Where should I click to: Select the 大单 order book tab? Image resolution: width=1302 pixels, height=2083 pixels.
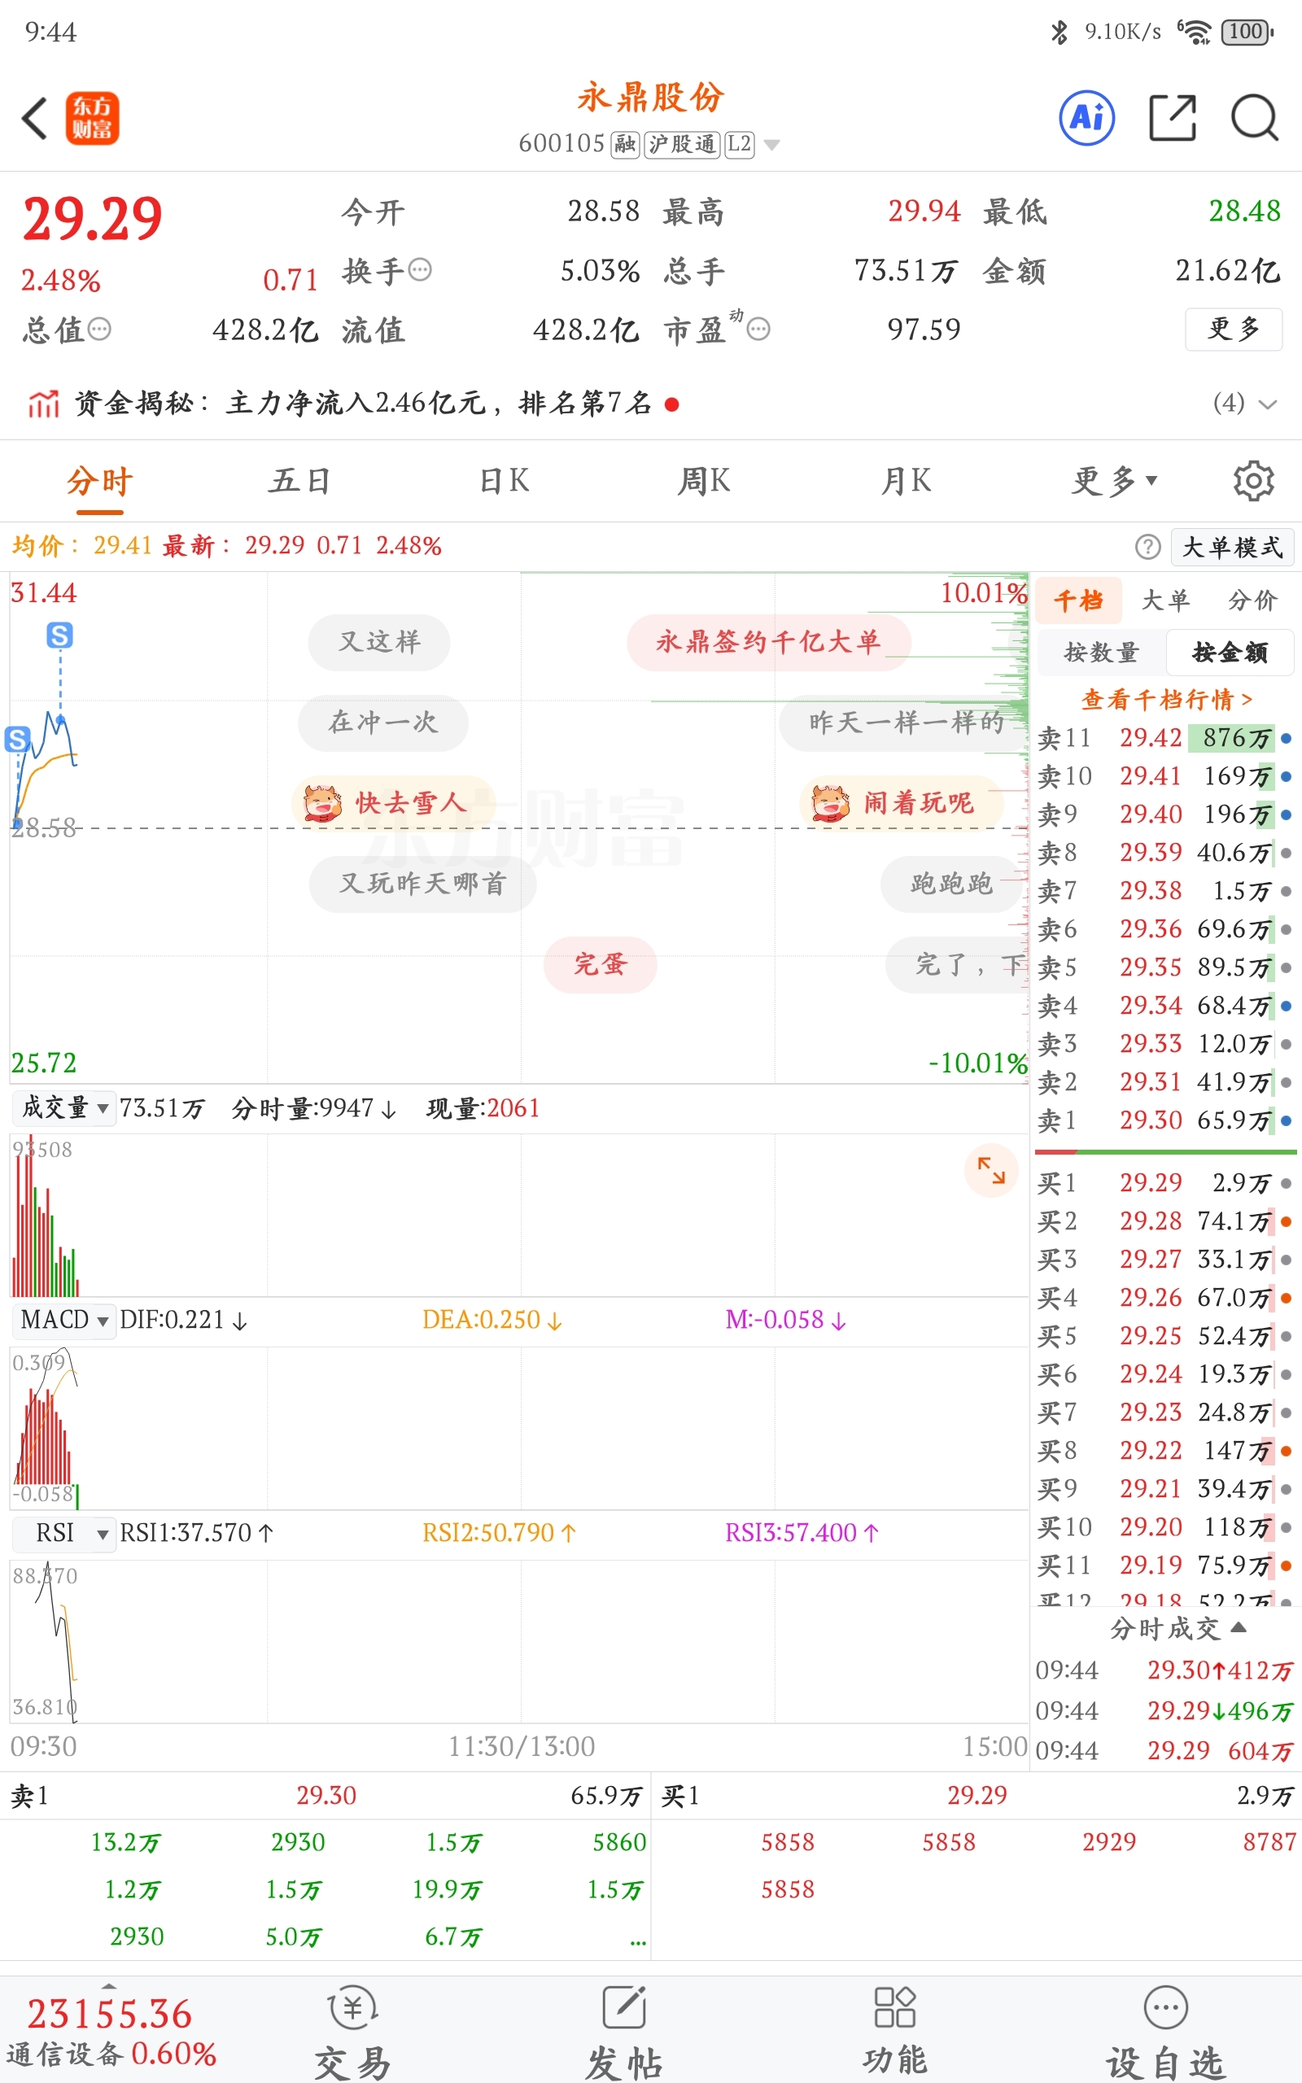coord(1165,600)
